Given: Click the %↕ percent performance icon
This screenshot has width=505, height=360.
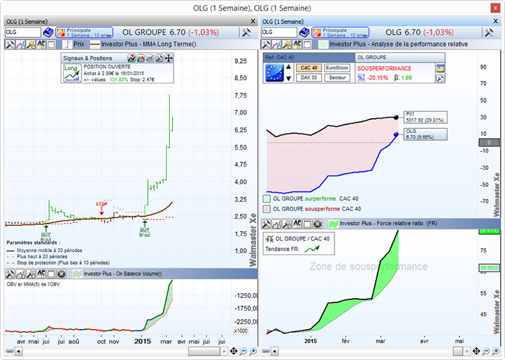Looking at the screenshot, I should pyautogui.click(x=361, y=78).
